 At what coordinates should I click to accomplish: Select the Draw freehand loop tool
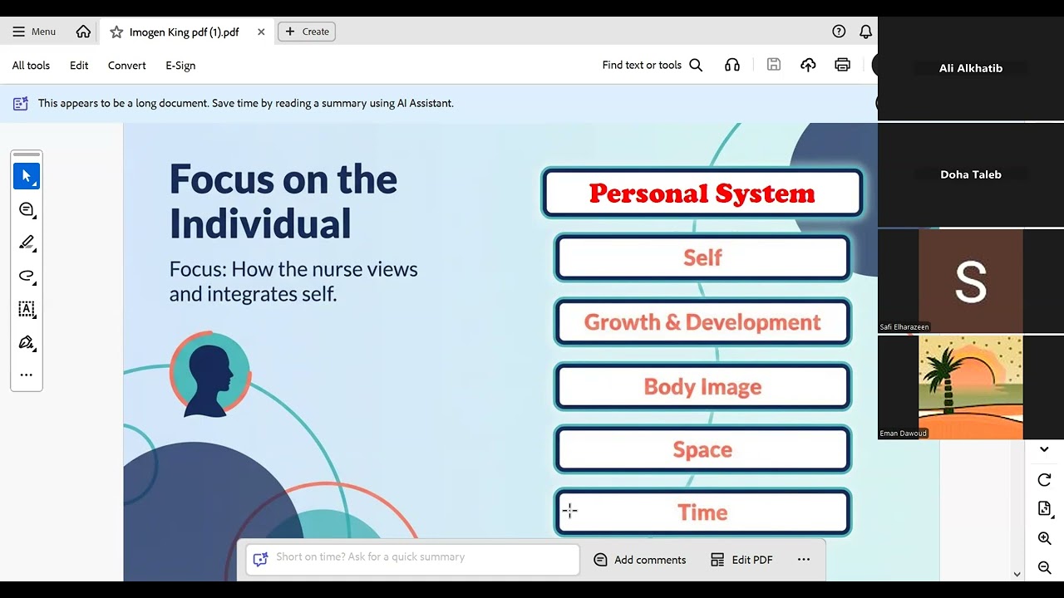(27, 276)
